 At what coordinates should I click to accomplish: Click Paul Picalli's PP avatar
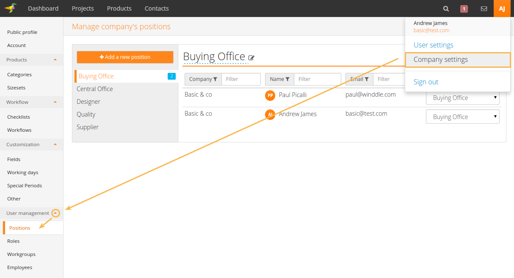(x=270, y=95)
